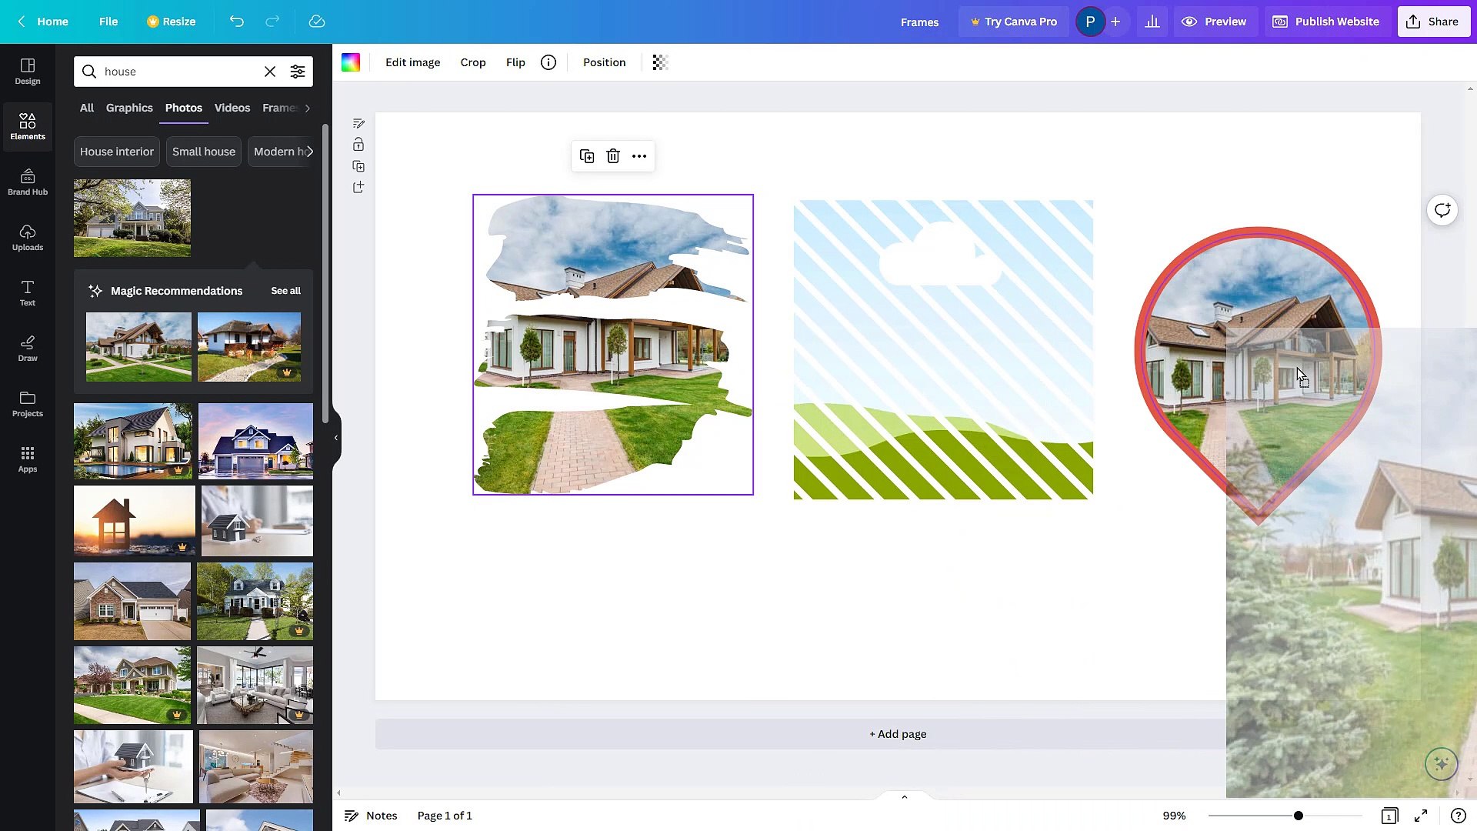Expand more search category tabs
The image size is (1477, 831).
[x=307, y=108]
